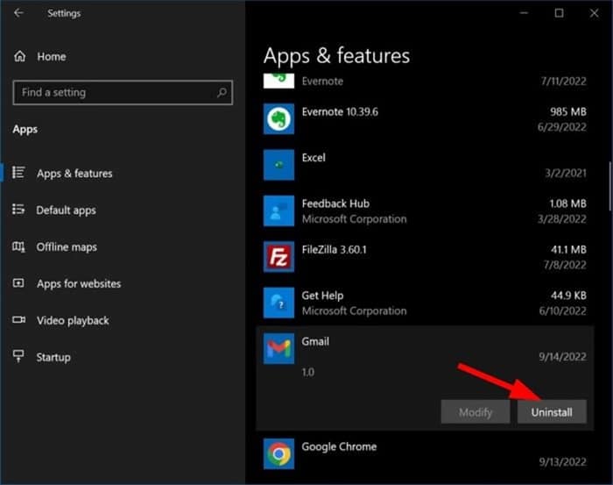Image resolution: width=613 pixels, height=485 pixels.
Task: Open Default apps settings
Action: (x=66, y=210)
